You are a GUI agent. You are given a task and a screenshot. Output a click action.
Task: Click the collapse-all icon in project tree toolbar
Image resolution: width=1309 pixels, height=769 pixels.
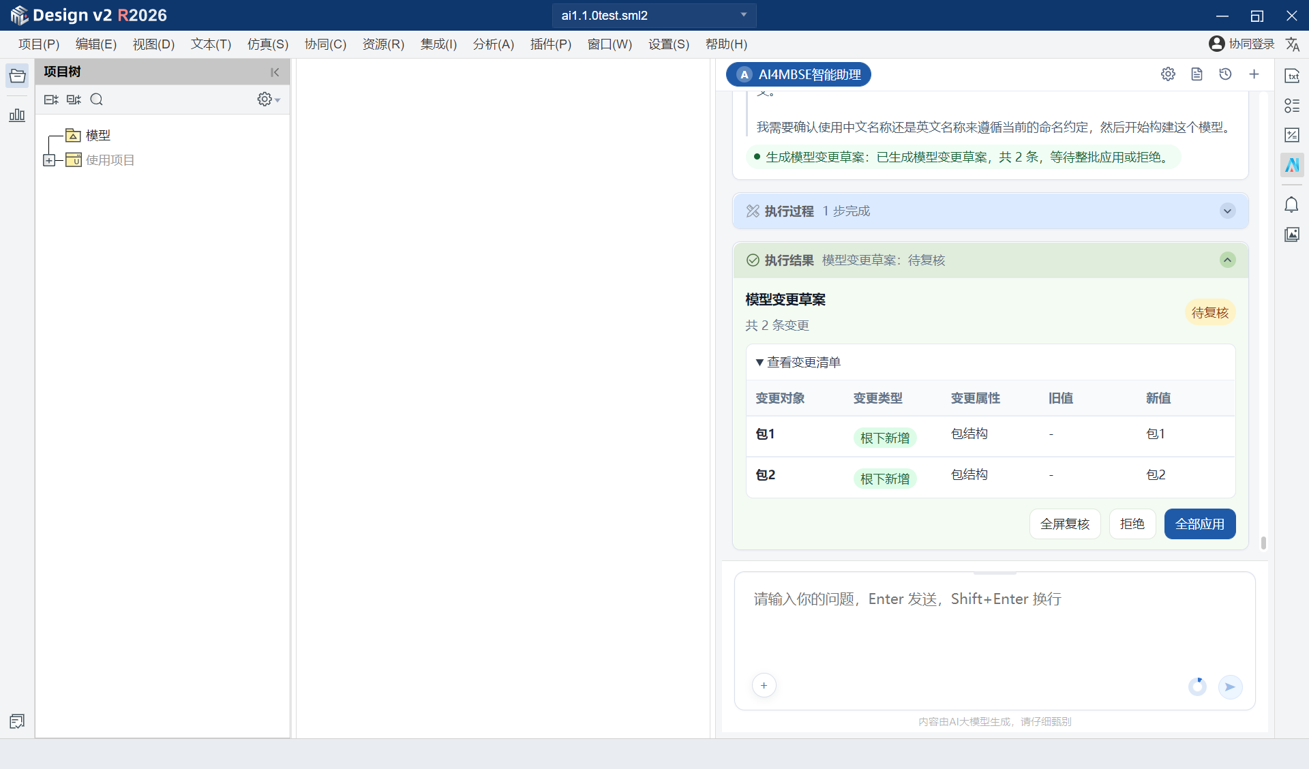[74, 100]
